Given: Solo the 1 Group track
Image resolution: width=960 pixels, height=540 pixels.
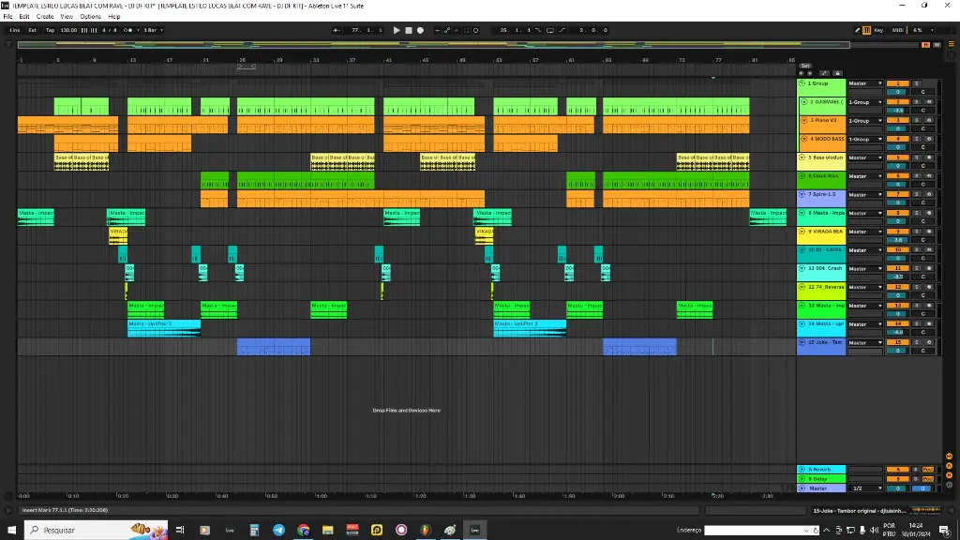Looking at the screenshot, I should click(x=917, y=83).
